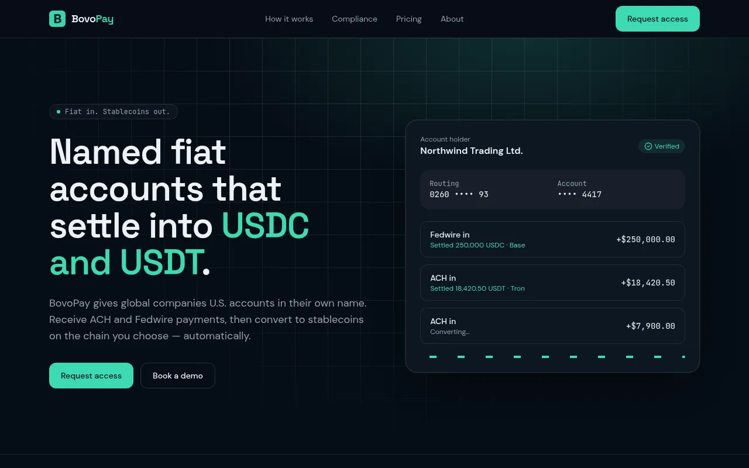Click the +$250,000.00 amount
This screenshot has width=749, height=468.
(x=645, y=239)
